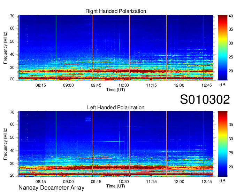The image size is (237, 192).
Task: Click the '35' value on the bottom color bar
Action: tap(231, 125)
